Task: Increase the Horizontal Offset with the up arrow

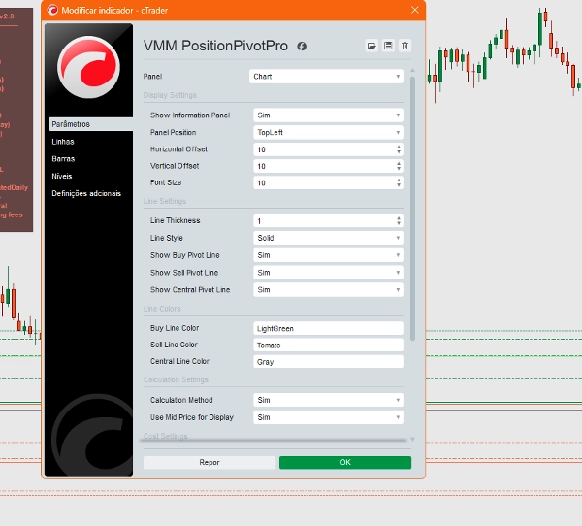Action: [399, 147]
